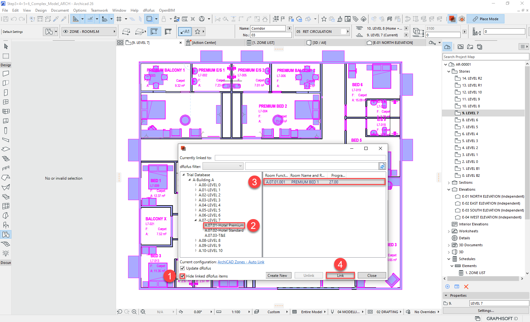The height and width of the screenshot is (322, 530).
Task: Uncheck Hide linked dRofus items
Action: point(183,276)
